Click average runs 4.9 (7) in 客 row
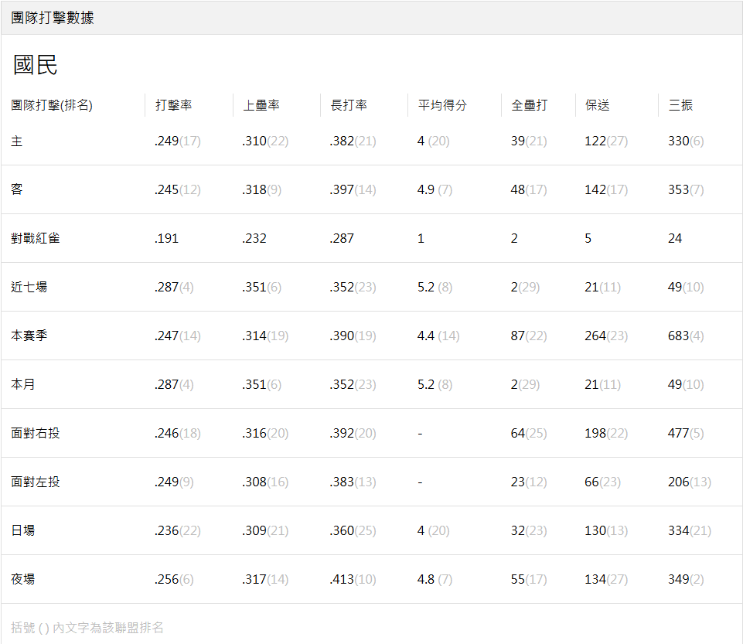This screenshot has height=644, width=743. pyautogui.click(x=435, y=190)
